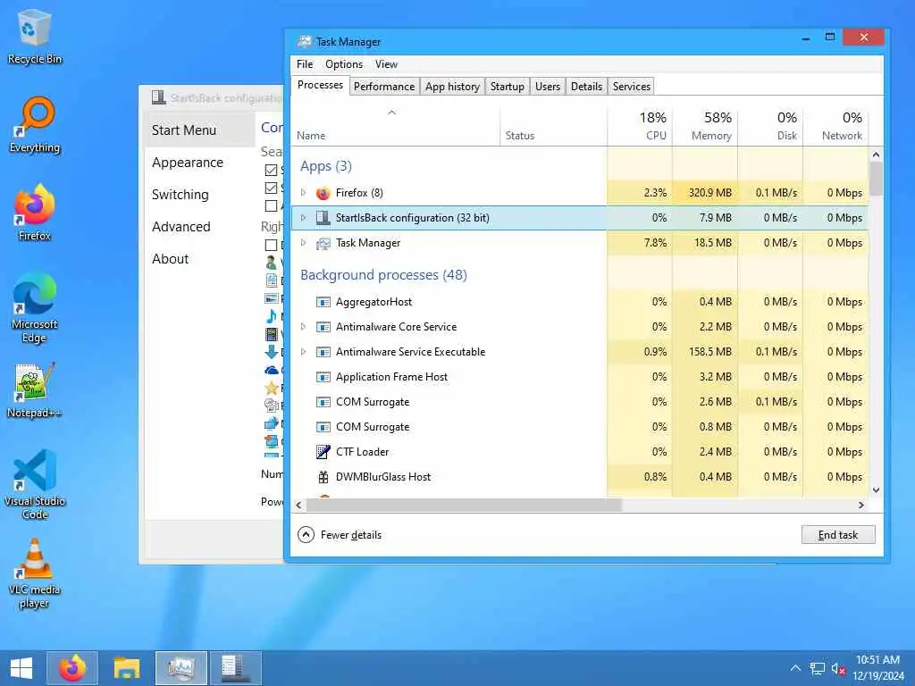
Task: Sort by the Memory column header
Action: point(705,125)
